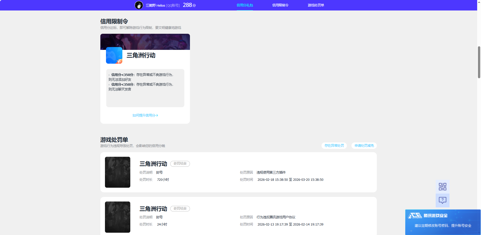Viewport: 481px width, 235px height.
Task: Switch to the 信用分礼包 tab
Action: click(245, 5)
